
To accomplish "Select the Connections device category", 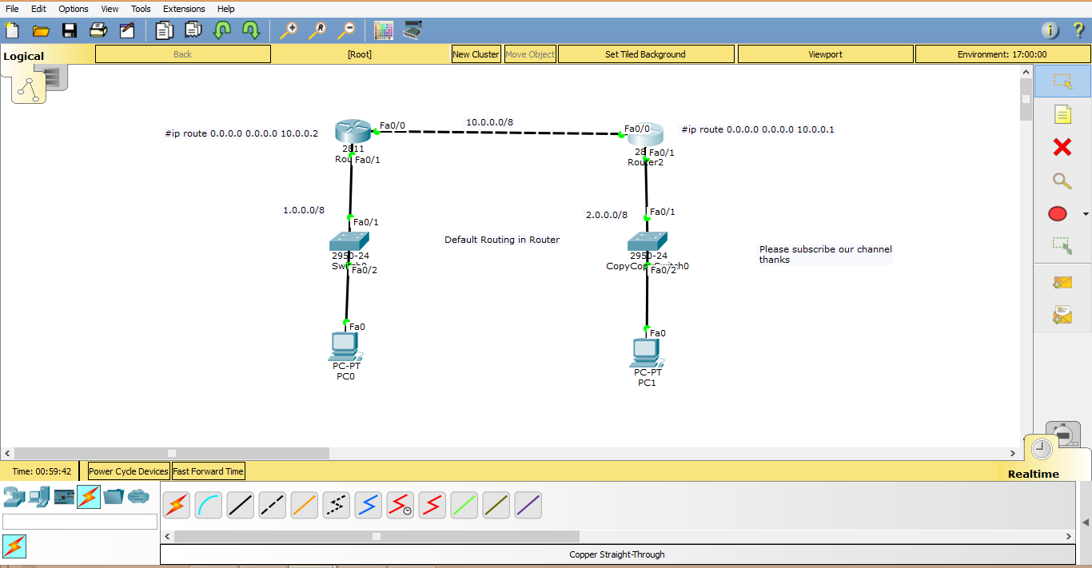I will click(86, 495).
